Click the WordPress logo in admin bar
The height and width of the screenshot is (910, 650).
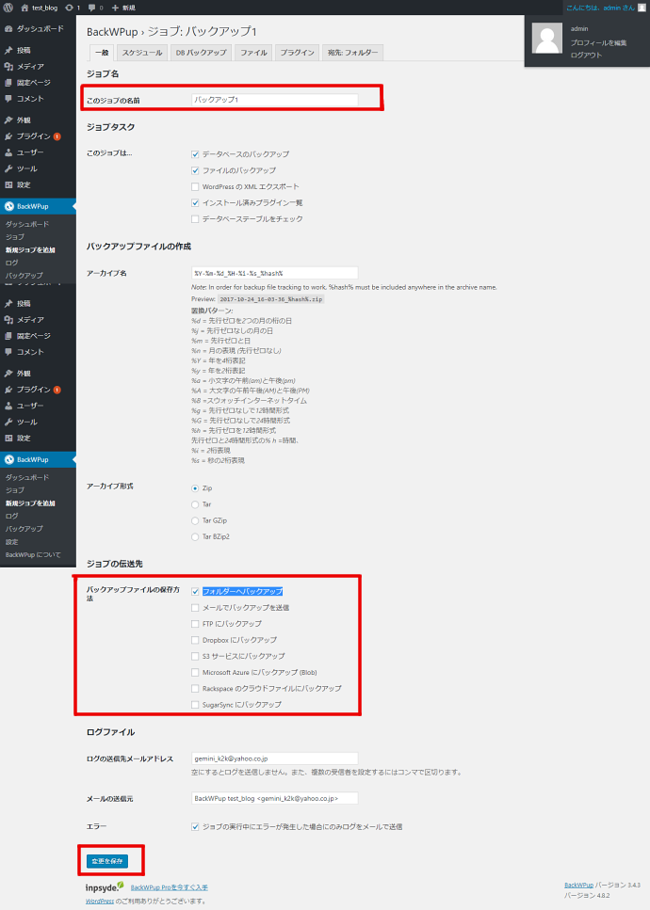tap(8, 7)
